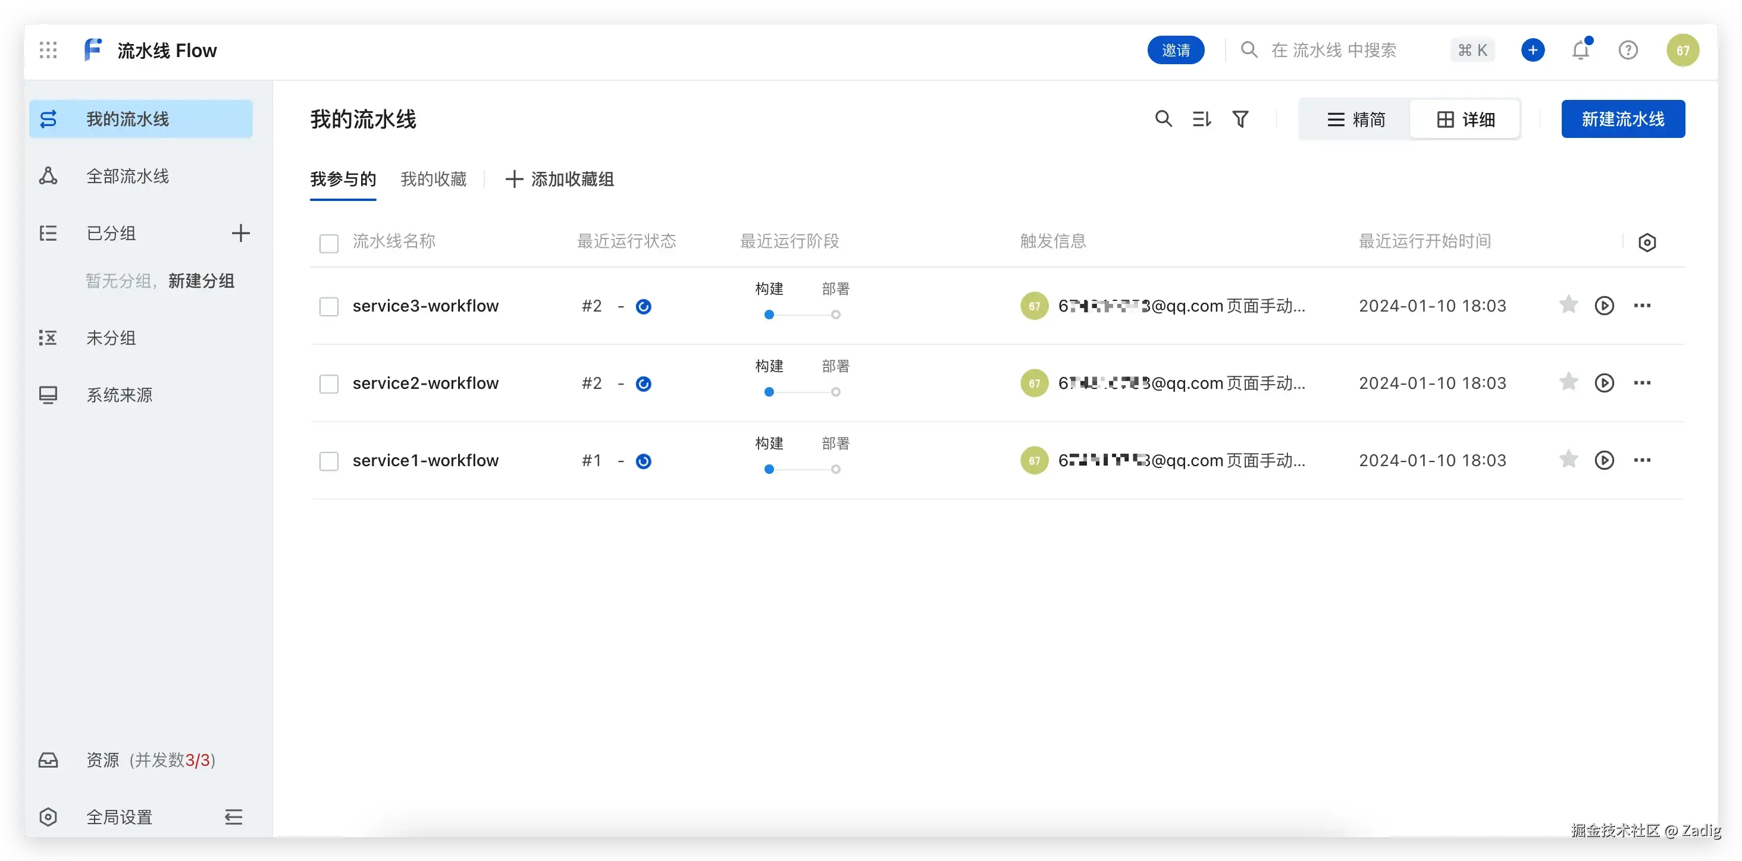Click 添加收藏组 button
The width and height of the screenshot is (1742, 861).
[x=559, y=179]
